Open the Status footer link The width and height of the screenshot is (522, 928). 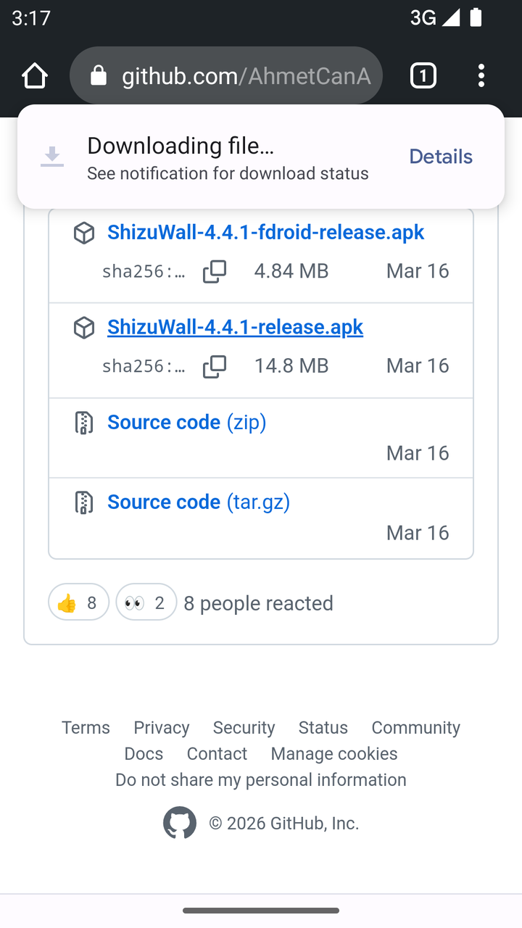click(323, 727)
